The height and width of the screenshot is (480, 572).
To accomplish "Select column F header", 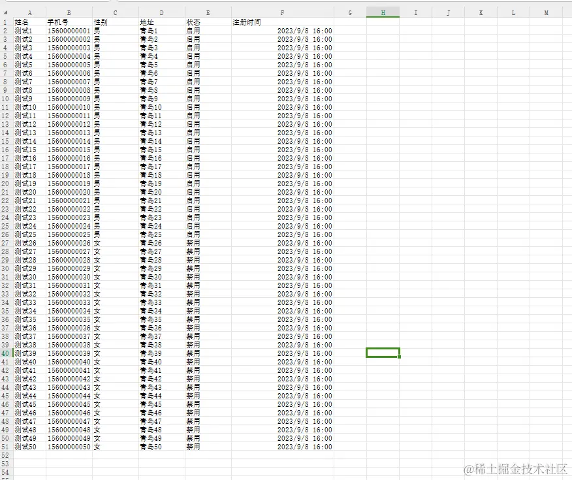I will 282,12.
